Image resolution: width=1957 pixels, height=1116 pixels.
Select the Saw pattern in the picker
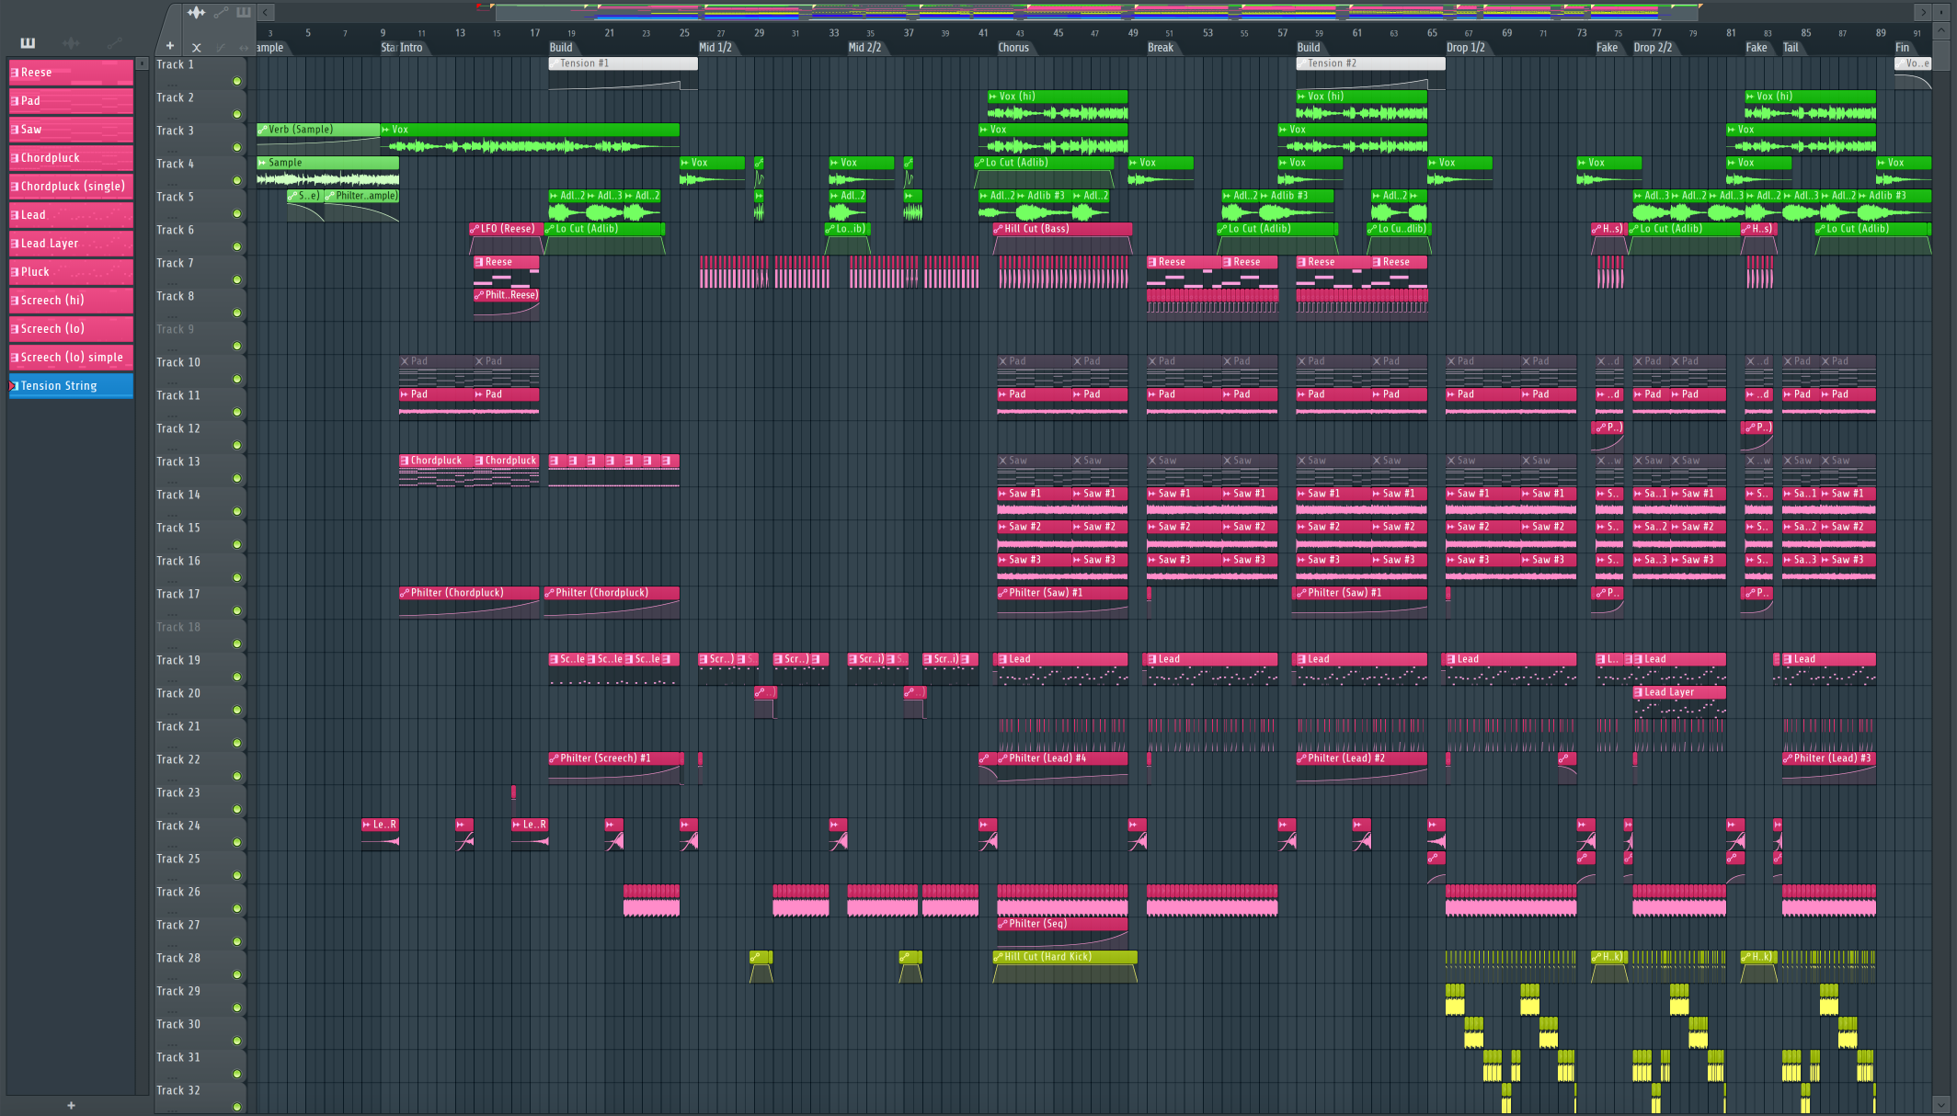(x=71, y=130)
